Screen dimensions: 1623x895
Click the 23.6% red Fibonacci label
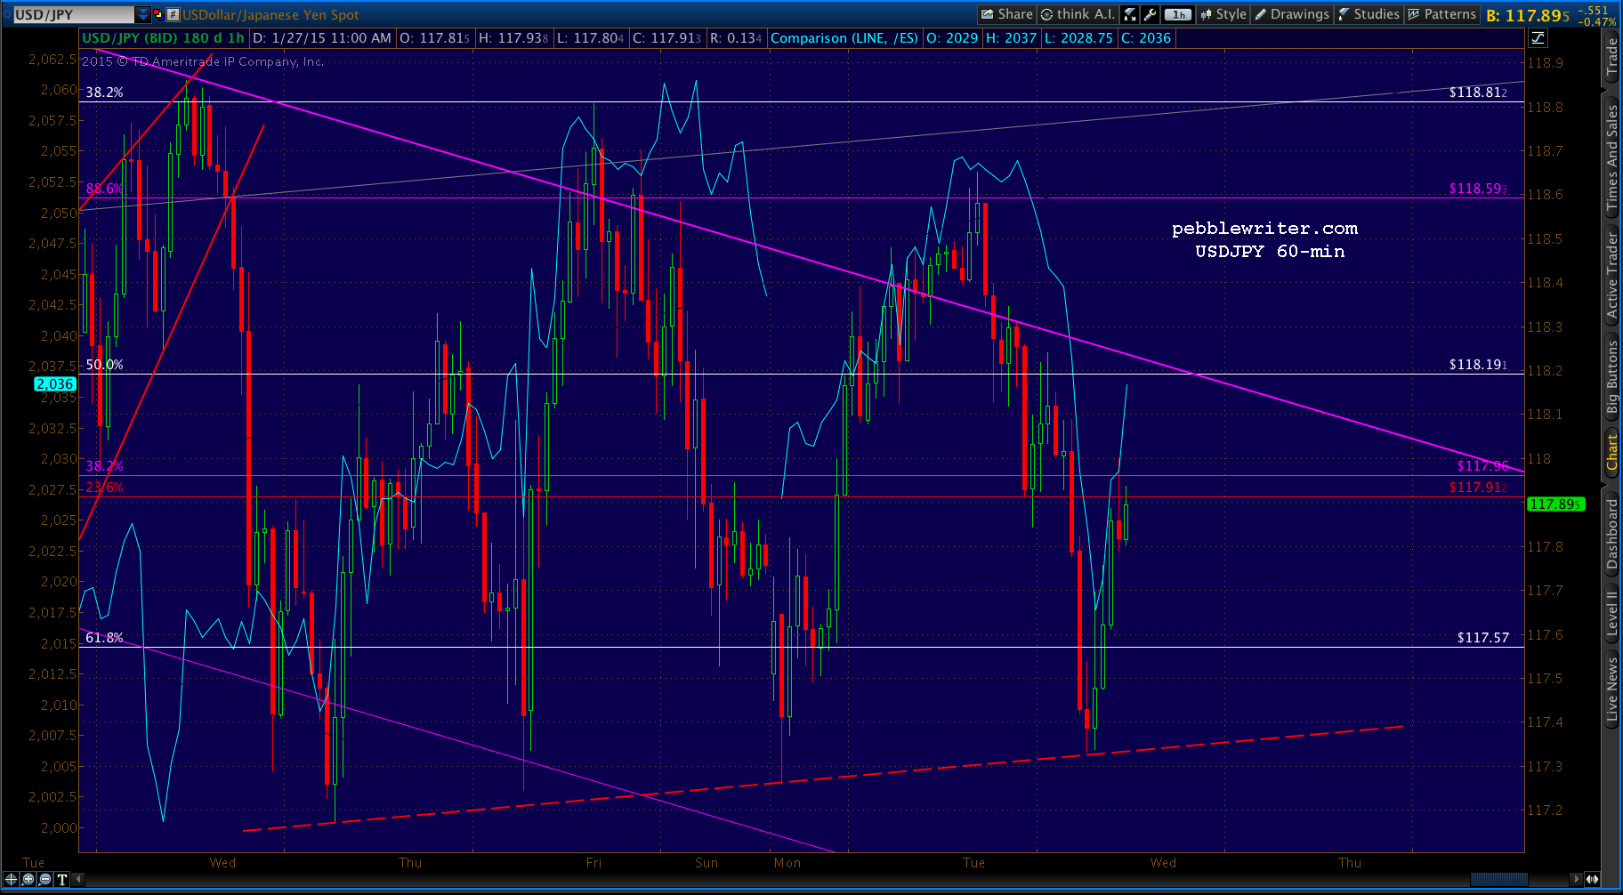pos(104,488)
